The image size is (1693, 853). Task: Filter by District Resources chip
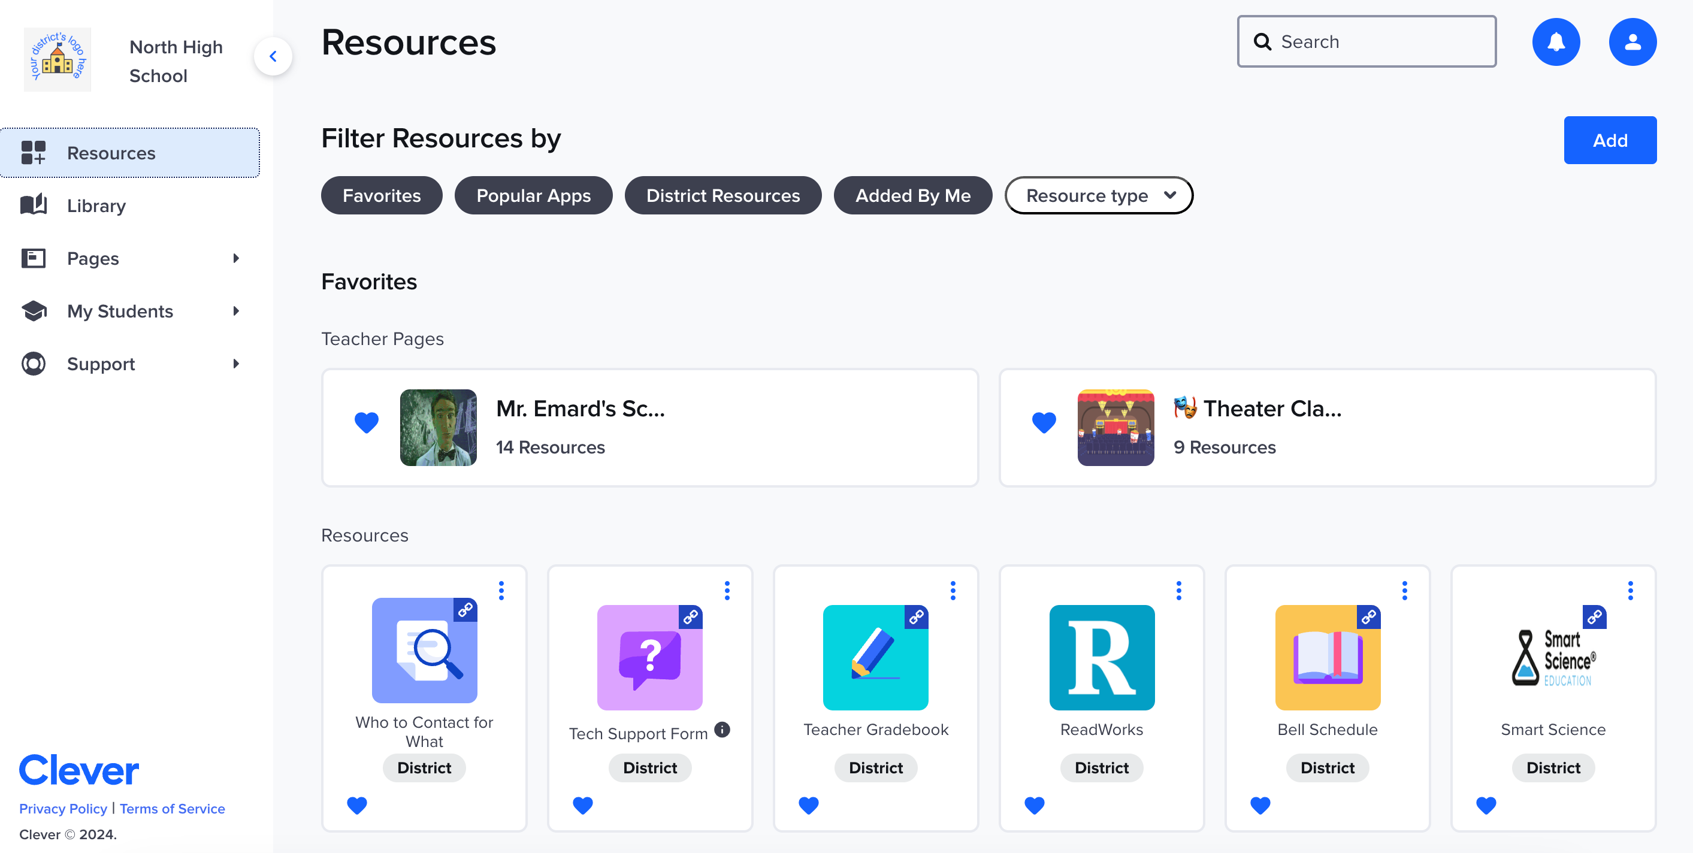click(x=722, y=195)
